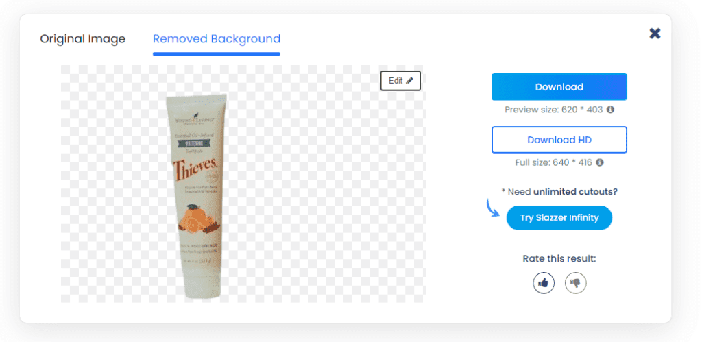
Task: Click the Rate this result label
Action: pyautogui.click(x=559, y=259)
